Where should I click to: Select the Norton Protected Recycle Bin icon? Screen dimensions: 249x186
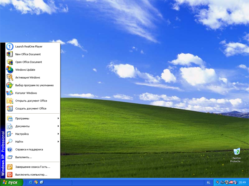[237, 155]
